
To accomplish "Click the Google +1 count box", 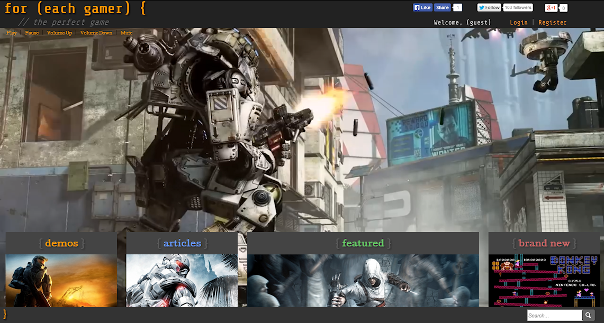I will pos(563,8).
